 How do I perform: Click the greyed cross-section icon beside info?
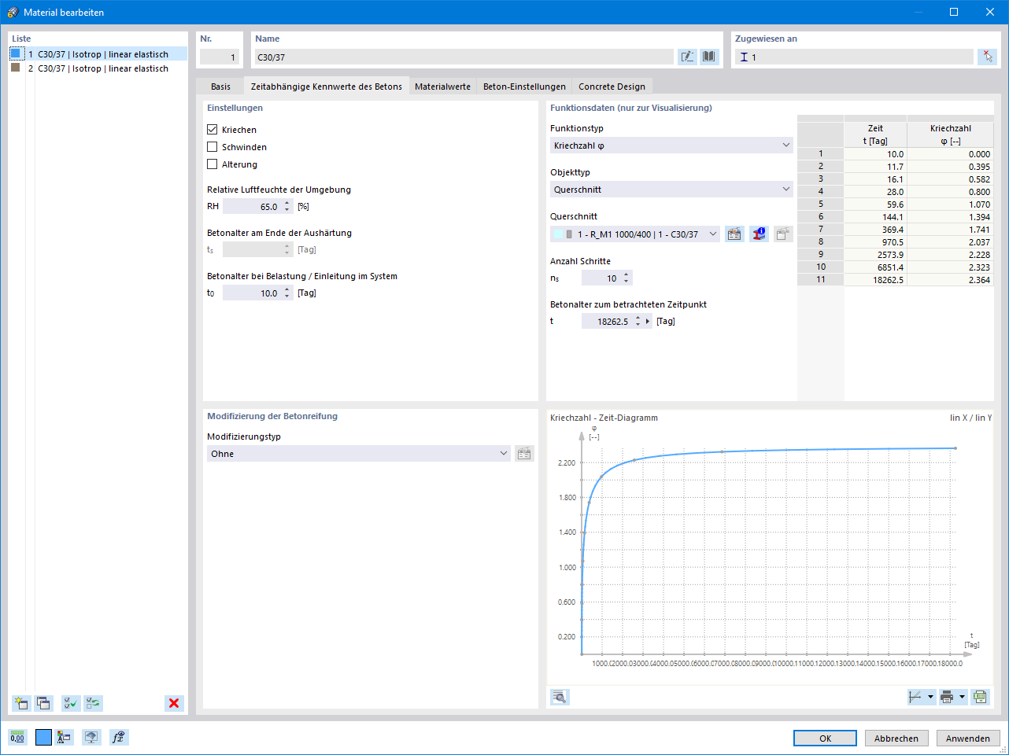point(783,234)
